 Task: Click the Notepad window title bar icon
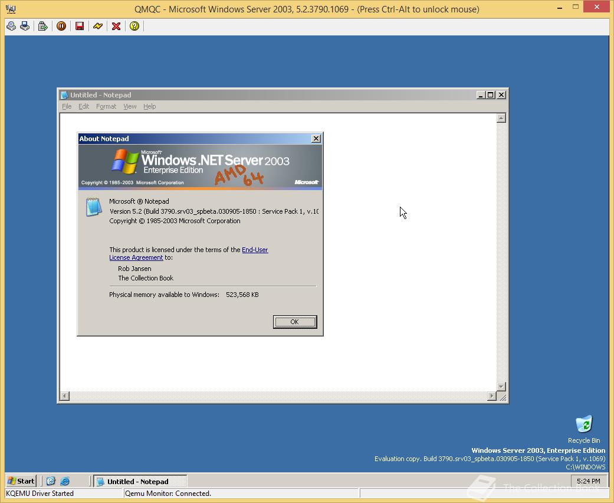[64, 95]
